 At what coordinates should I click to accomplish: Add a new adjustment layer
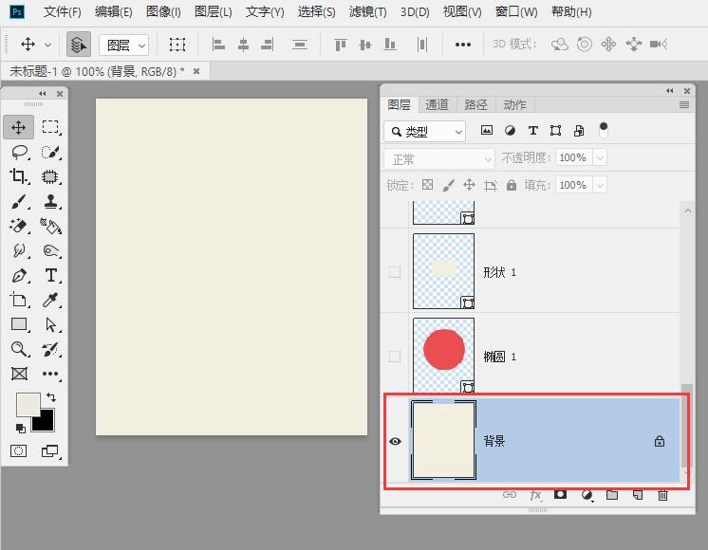(x=587, y=495)
